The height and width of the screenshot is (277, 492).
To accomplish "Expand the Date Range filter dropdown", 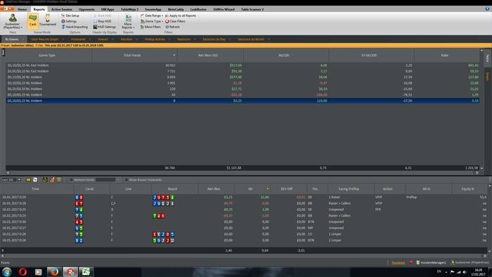I will pos(152,15).
